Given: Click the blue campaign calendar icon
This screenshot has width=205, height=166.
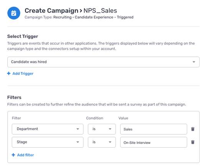Looking at the screenshot, I should [14, 13].
